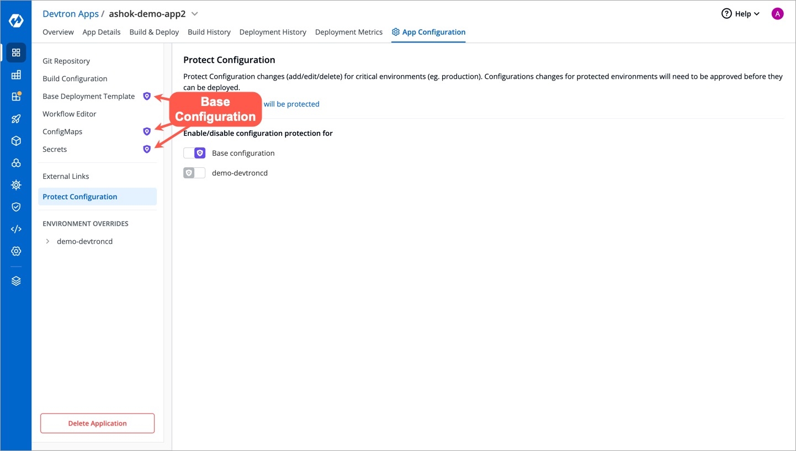The width and height of the screenshot is (796, 451).
Task: Switch to the Deployment History tab
Action: tap(273, 32)
